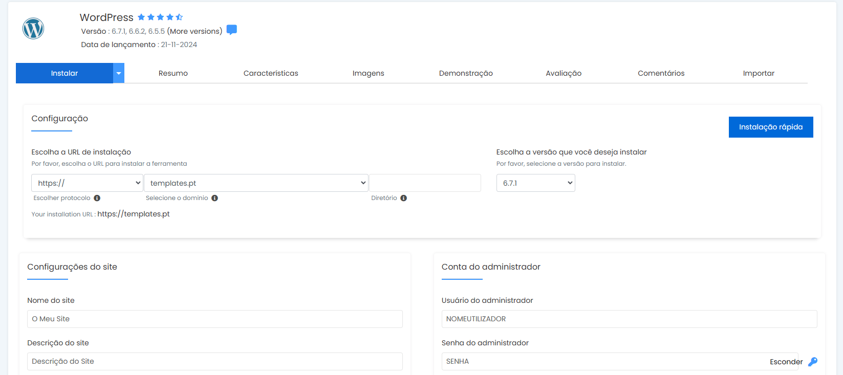Click the More versions link
The image size is (843, 375).
194,31
